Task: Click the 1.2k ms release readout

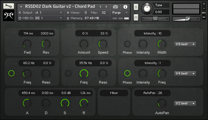Action: point(86,93)
